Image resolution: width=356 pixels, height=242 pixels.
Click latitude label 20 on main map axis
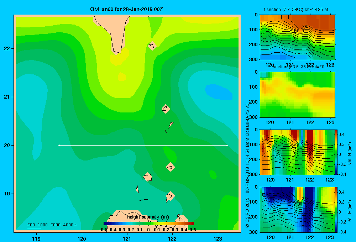[x=7, y=145]
